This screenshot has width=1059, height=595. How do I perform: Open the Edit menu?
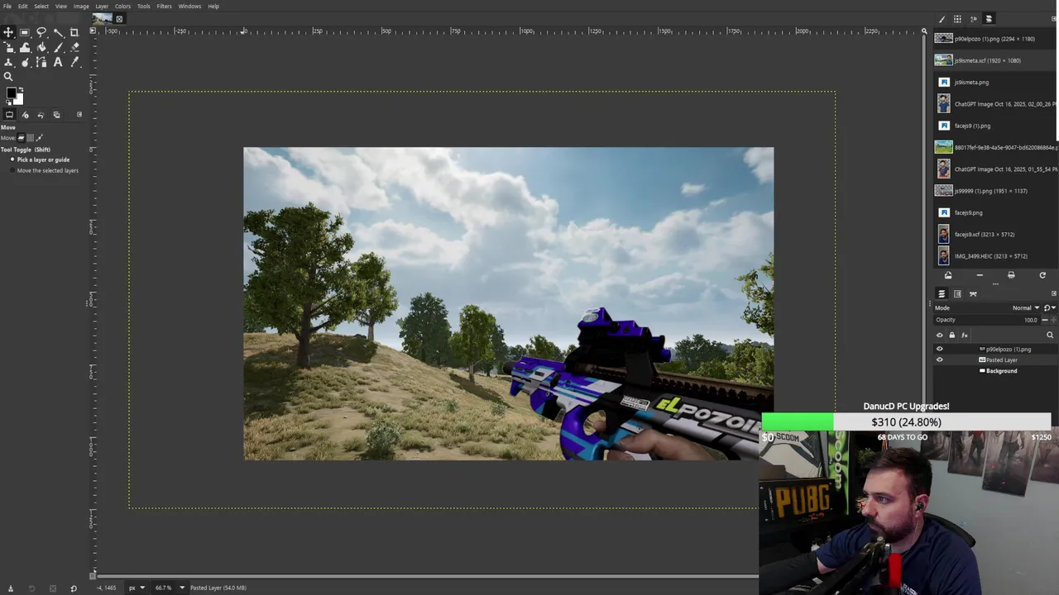(x=23, y=6)
